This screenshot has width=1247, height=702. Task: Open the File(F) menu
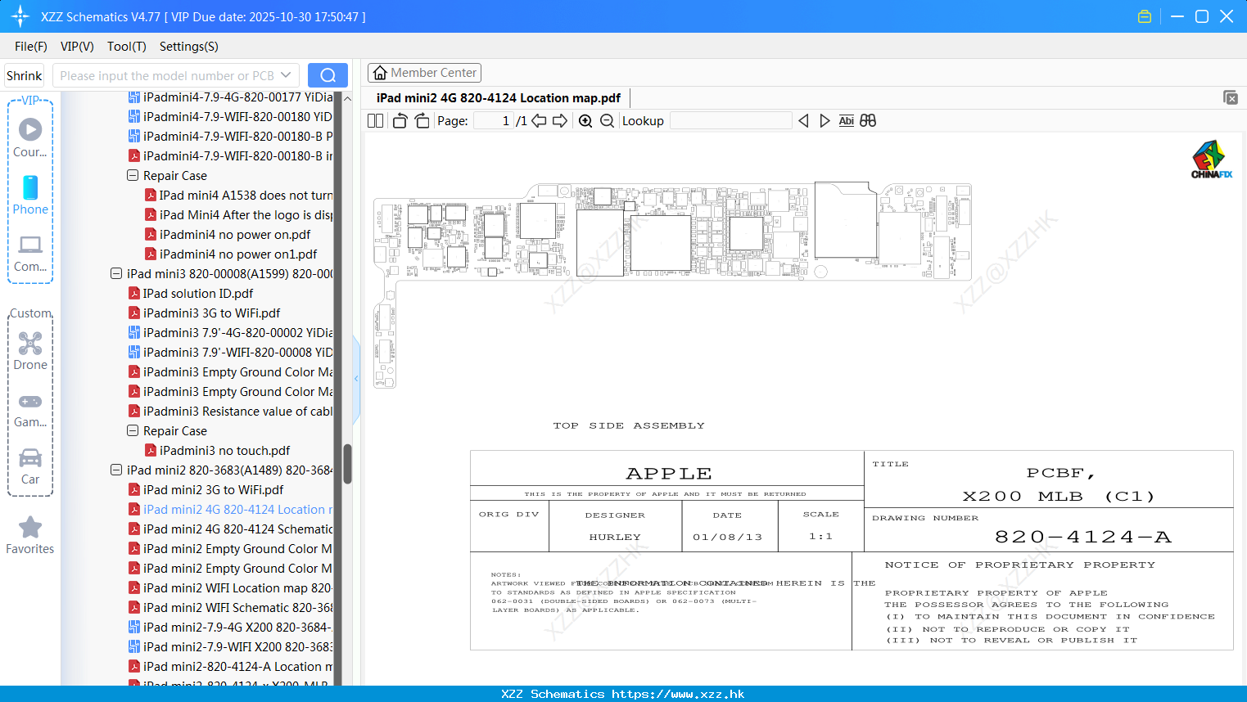31,47
